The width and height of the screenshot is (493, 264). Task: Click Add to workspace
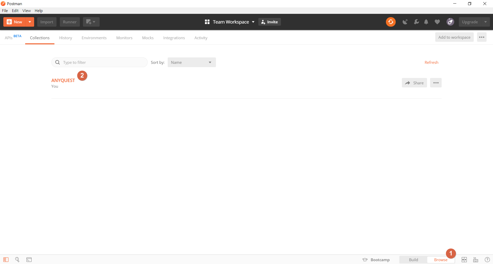[x=454, y=37]
